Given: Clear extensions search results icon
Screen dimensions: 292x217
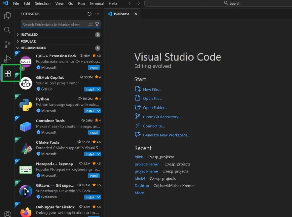Looking at the screenshot, I should [x=90, y=25].
